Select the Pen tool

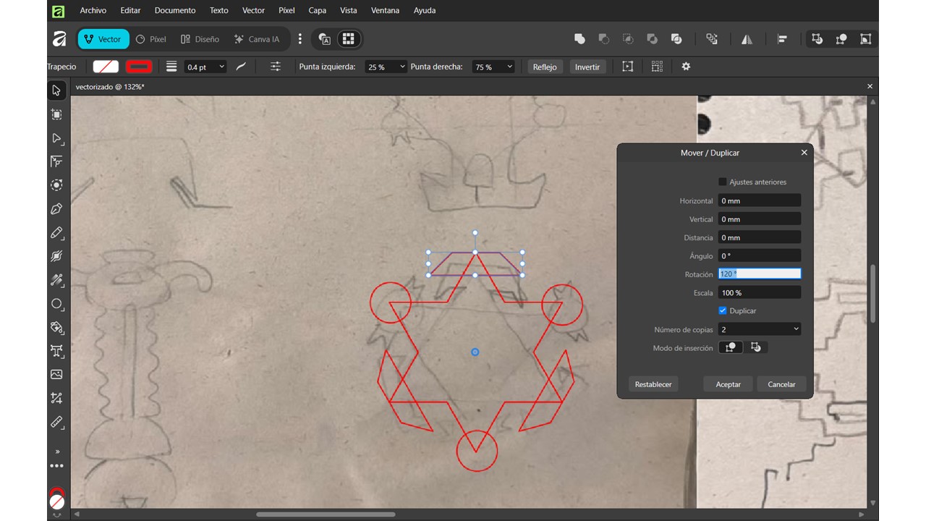click(56, 209)
